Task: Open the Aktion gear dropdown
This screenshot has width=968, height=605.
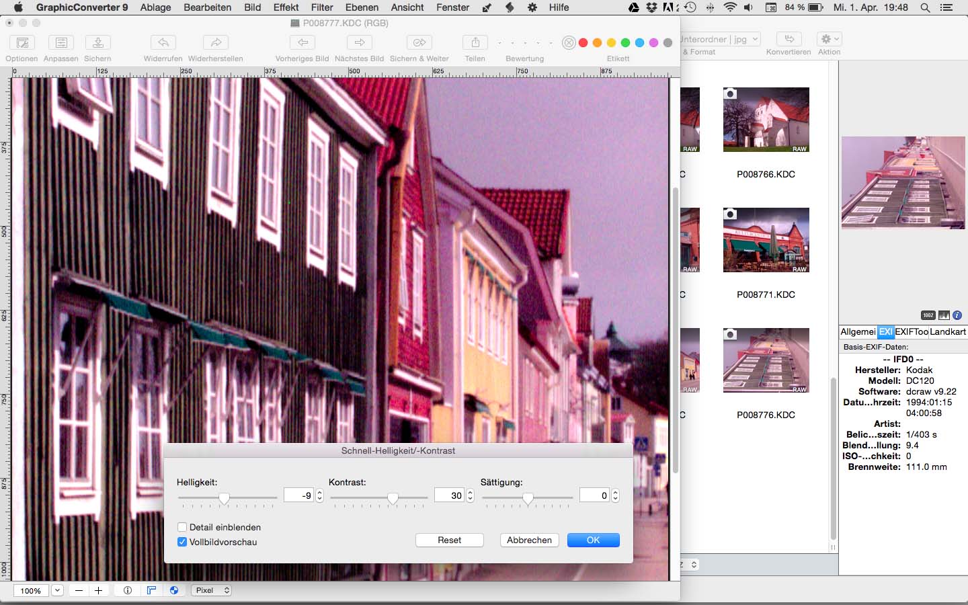Action: click(829, 39)
